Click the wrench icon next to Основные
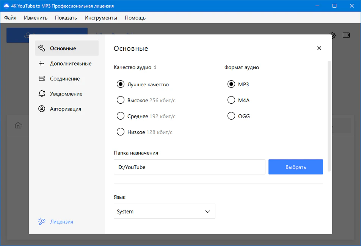This screenshot has height=246, width=361. 42,48
